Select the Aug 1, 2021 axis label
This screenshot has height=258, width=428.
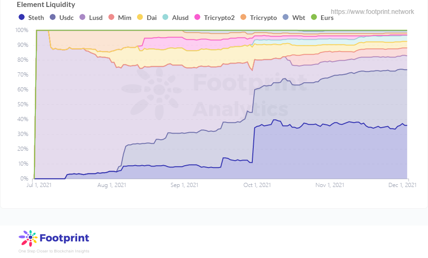coord(112,185)
